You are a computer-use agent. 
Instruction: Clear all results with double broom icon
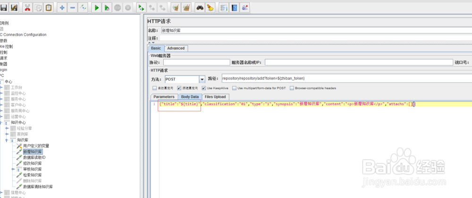click(x=186, y=8)
